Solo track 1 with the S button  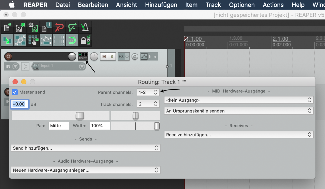coord(112,57)
